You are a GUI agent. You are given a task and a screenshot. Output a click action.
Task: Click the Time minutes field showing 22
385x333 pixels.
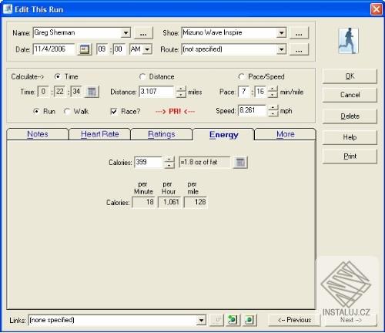point(60,92)
